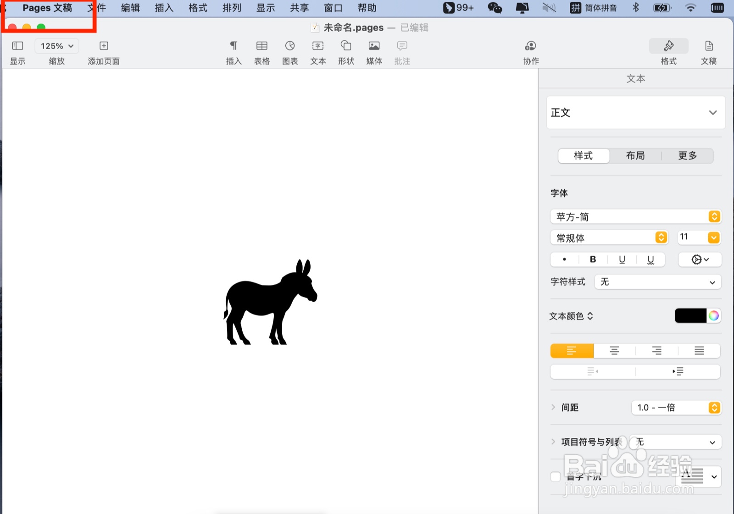
Task: Justify text alignment
Action: point(699,351)
